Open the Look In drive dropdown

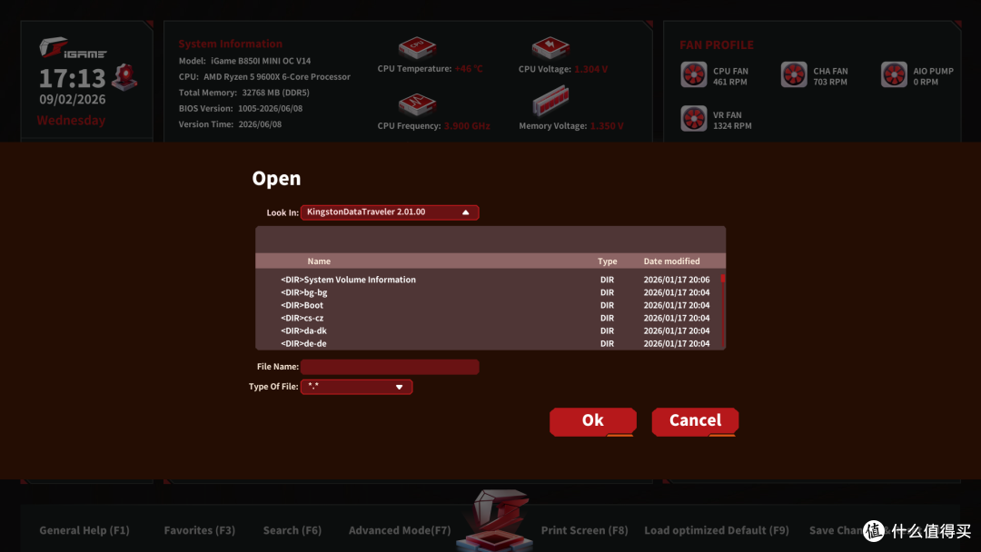(390, 212)
